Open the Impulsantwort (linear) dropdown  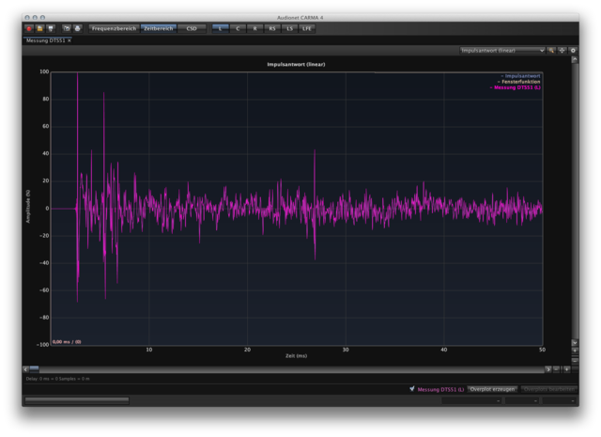point(501,50)
